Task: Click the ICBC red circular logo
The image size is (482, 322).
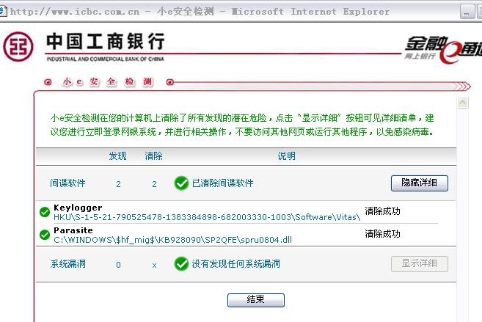Action: point(18,46)
